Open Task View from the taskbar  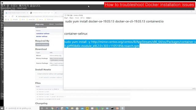47,108
